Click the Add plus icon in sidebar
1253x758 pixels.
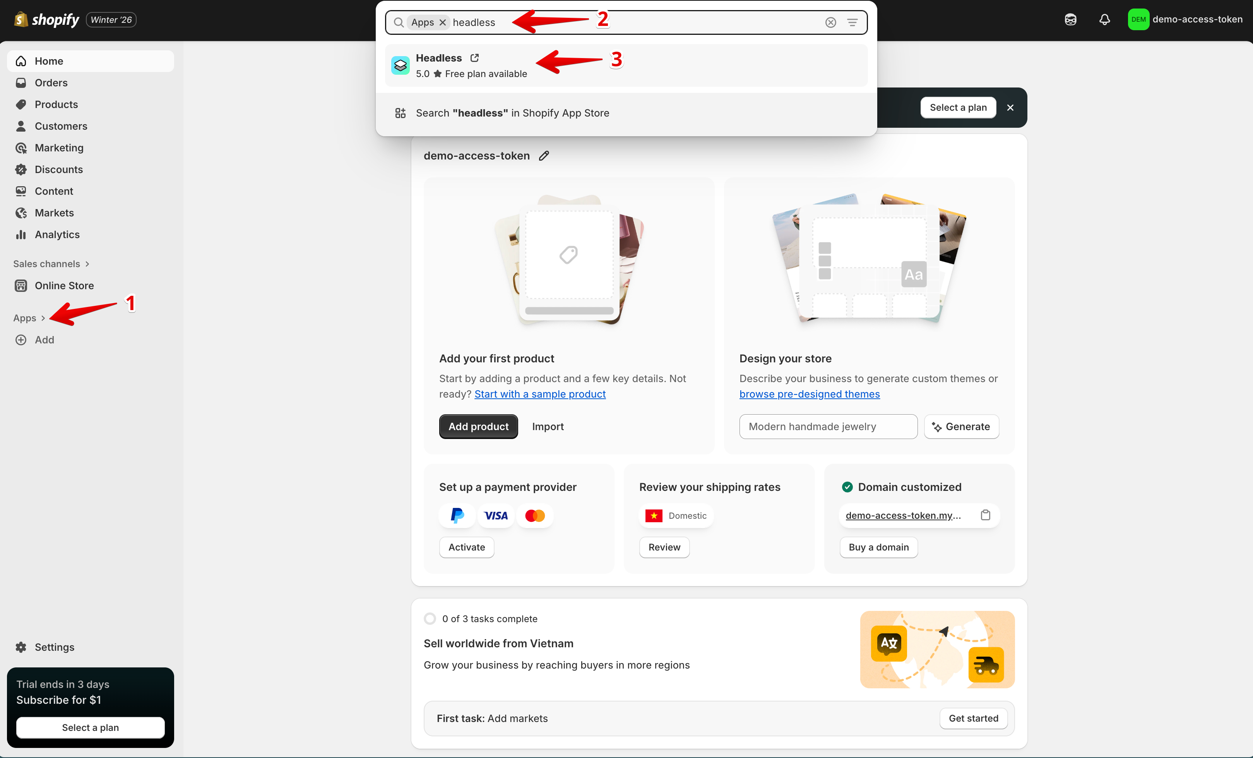tap(21, 340)
